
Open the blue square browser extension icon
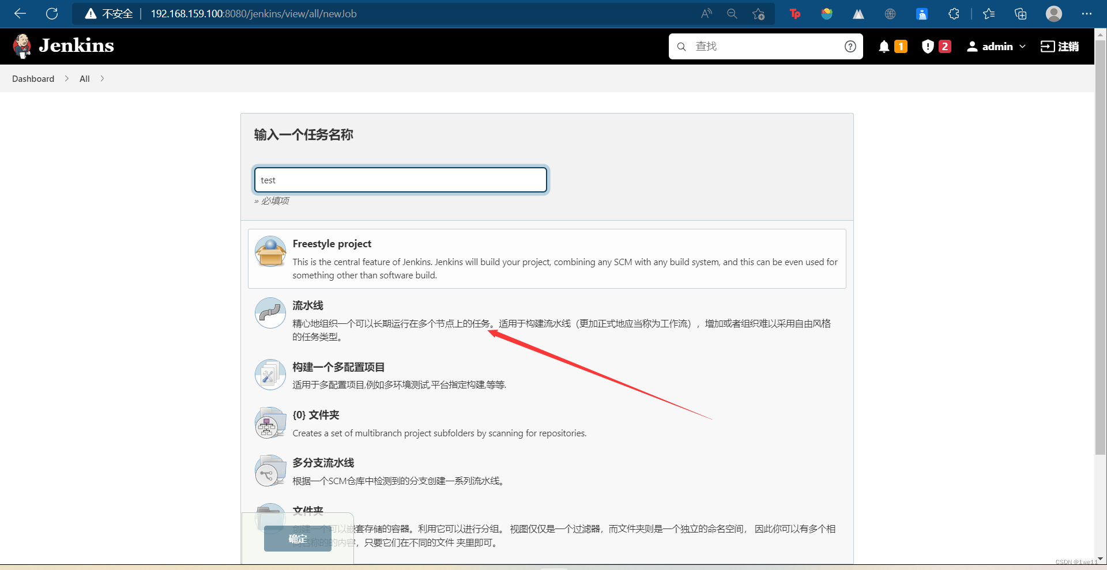pos(922,14)
